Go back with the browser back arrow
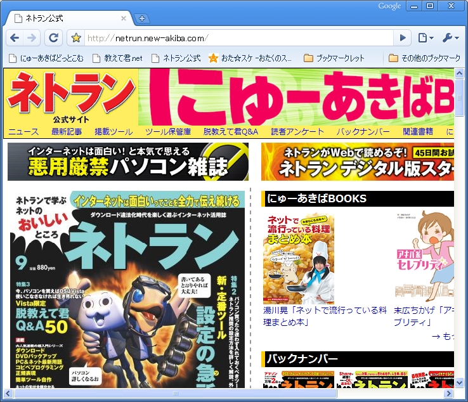The image size is (468, 402). coord(15,38)
